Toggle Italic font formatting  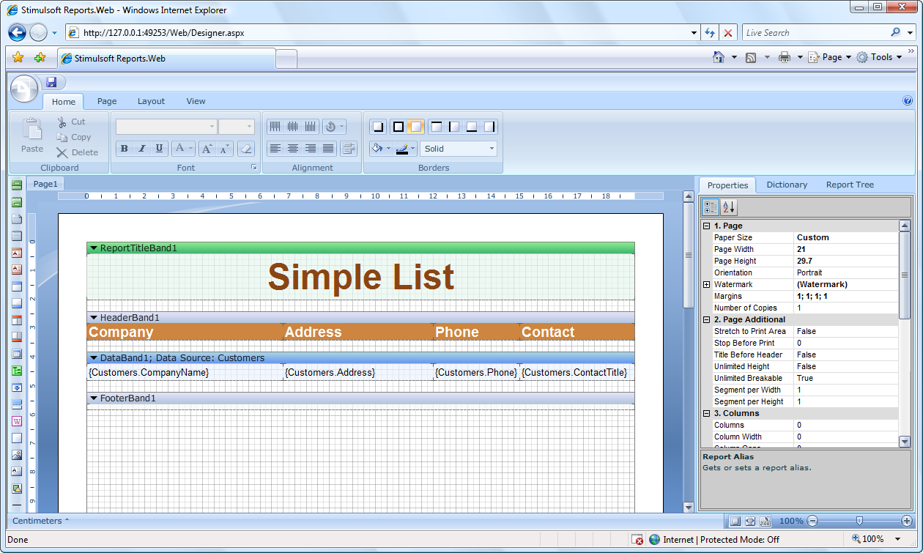click(142, 149)
